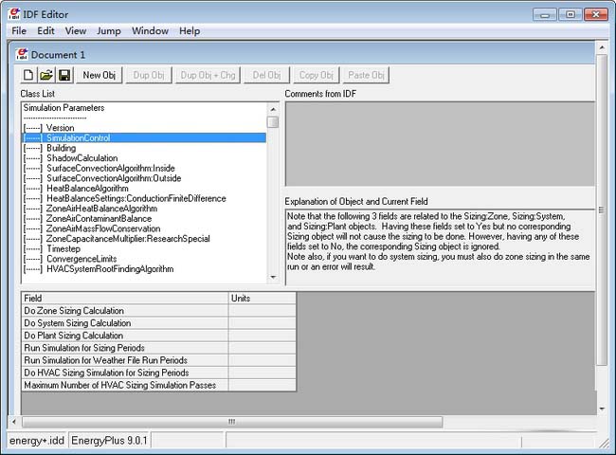Click the Save floppy disk icon
The image size is (616, 455).
(63, 75)
